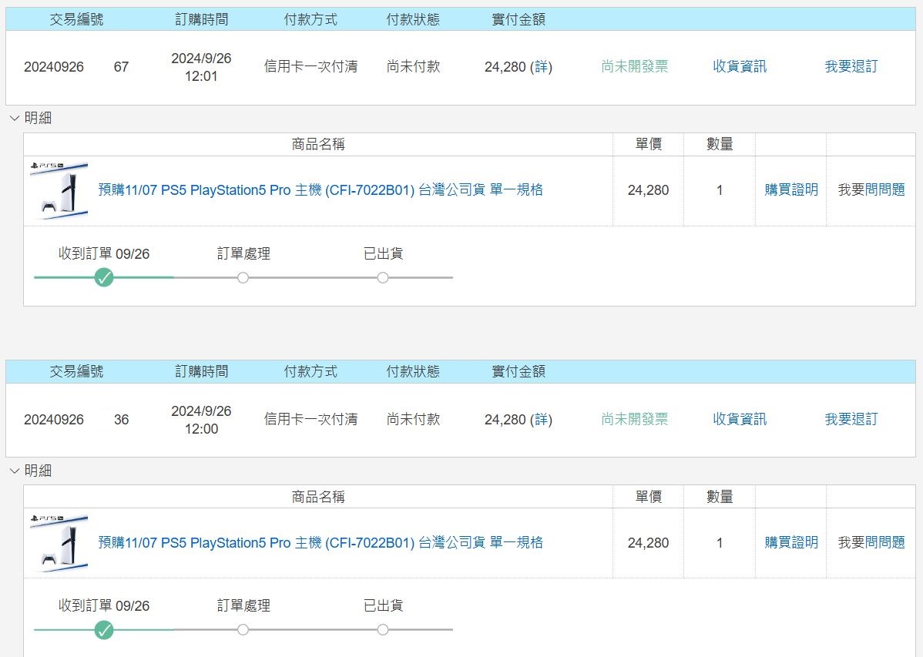
Task: Open 收貨資訊 for order 36
Action: coord(740,419)
